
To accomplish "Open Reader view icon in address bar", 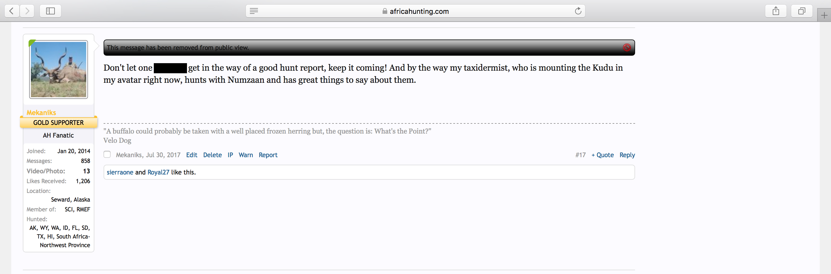I will [254, 11].
